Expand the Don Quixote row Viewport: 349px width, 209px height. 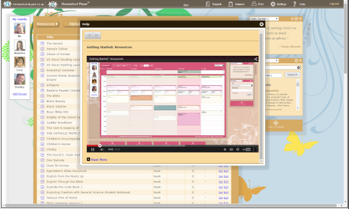pos(42,160)
